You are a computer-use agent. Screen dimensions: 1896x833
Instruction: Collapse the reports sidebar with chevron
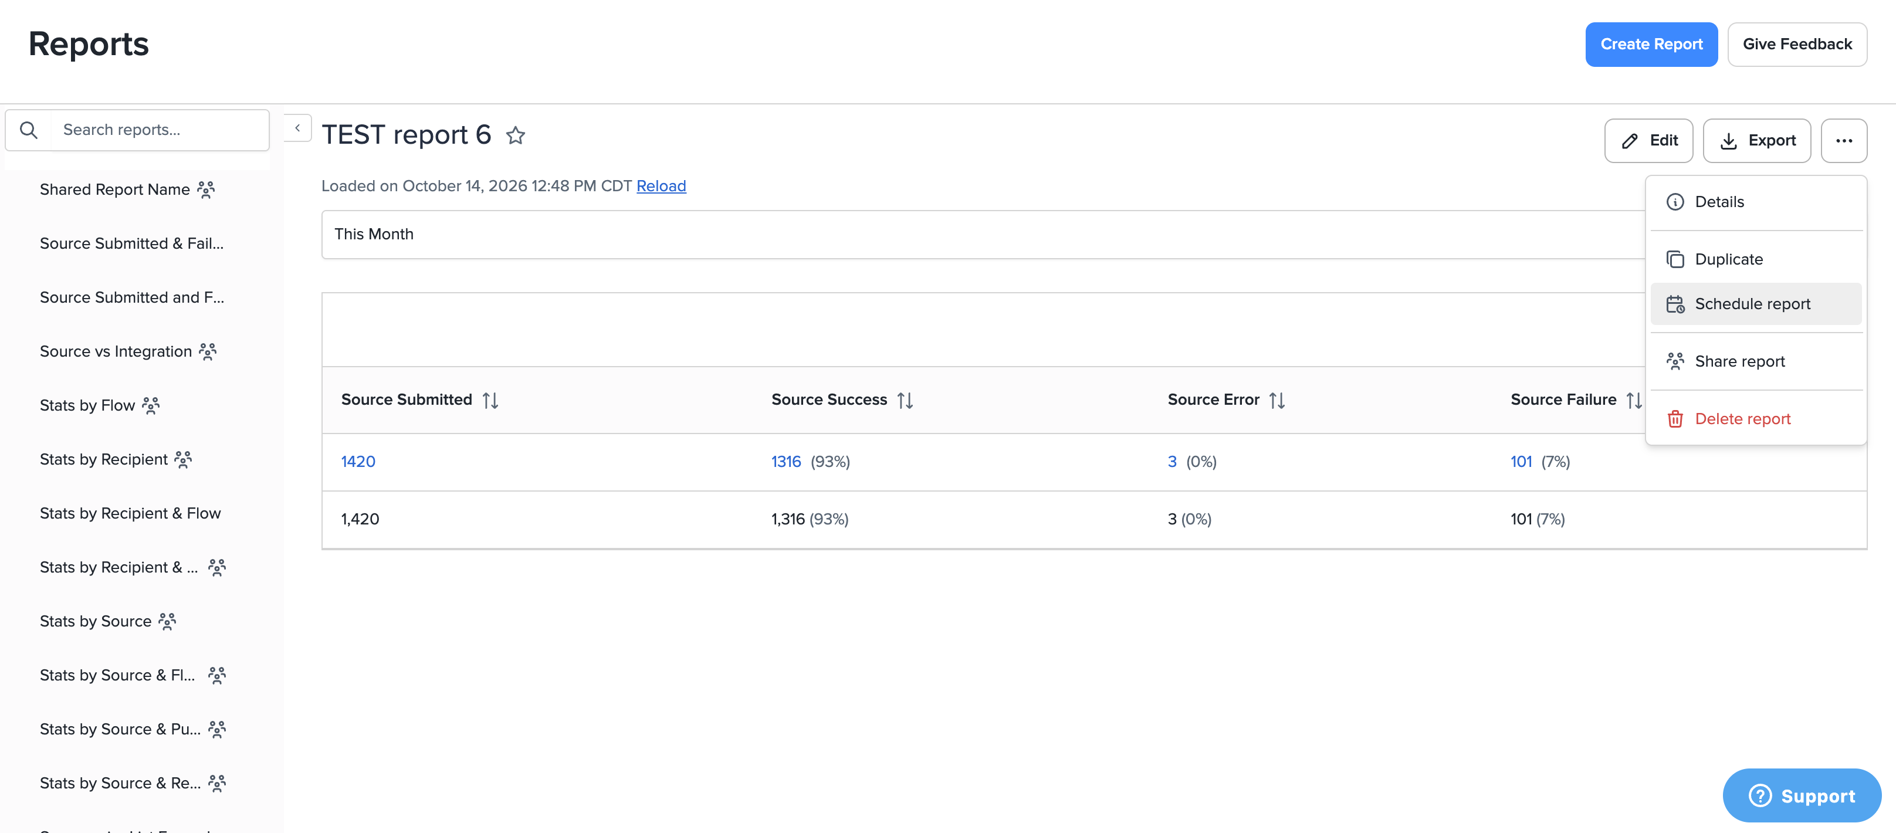(x=297, y=128)
